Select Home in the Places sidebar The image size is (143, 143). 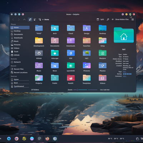tap(20, 28)
